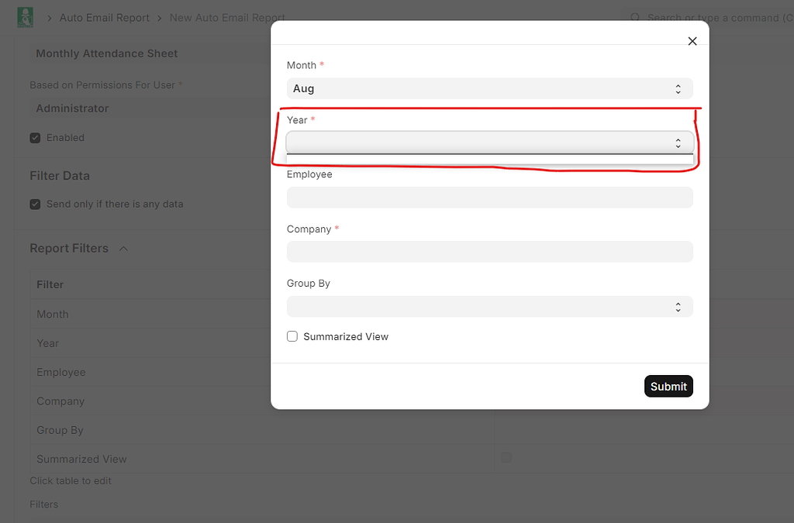Click the X icon to close the dialog

click(x=692, y=41)
